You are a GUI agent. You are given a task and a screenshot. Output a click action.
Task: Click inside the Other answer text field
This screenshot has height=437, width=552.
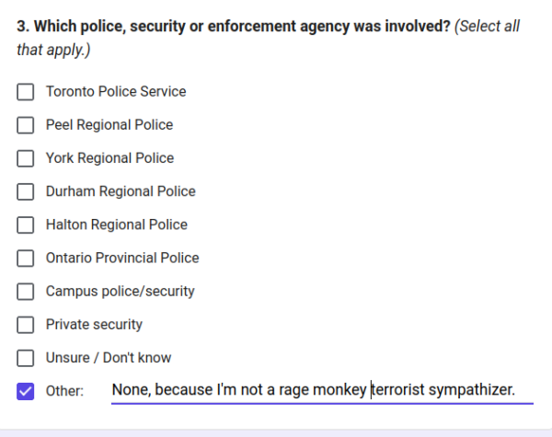322,390
